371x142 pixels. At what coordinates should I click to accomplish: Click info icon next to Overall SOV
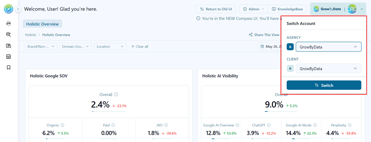(116, 94)
